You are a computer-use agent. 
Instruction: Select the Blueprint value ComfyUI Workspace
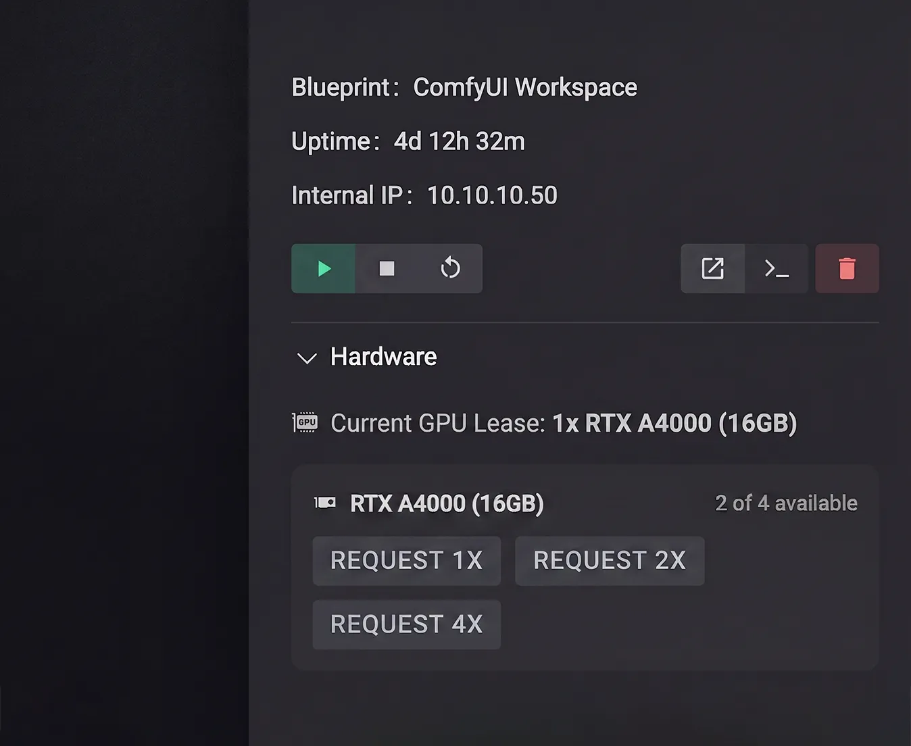[525, 87]
